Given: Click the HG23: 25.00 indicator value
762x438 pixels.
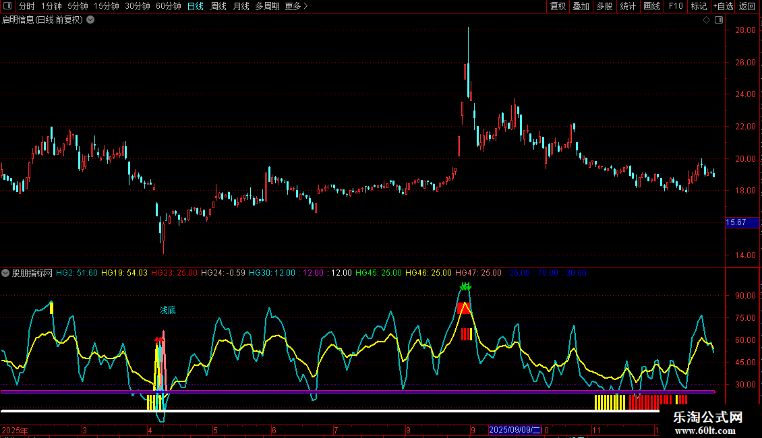Looking at the screenshot, I should (174, 273).
